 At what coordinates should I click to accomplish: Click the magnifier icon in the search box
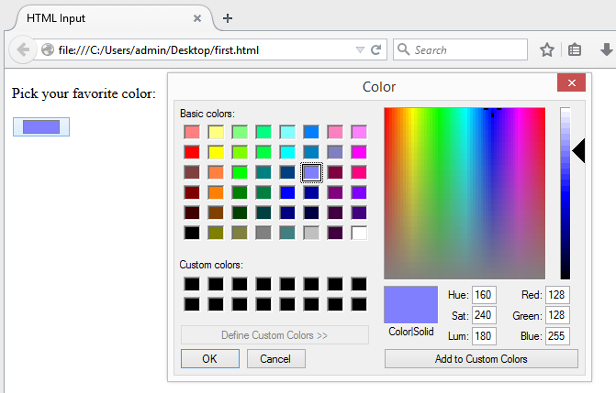403,49
